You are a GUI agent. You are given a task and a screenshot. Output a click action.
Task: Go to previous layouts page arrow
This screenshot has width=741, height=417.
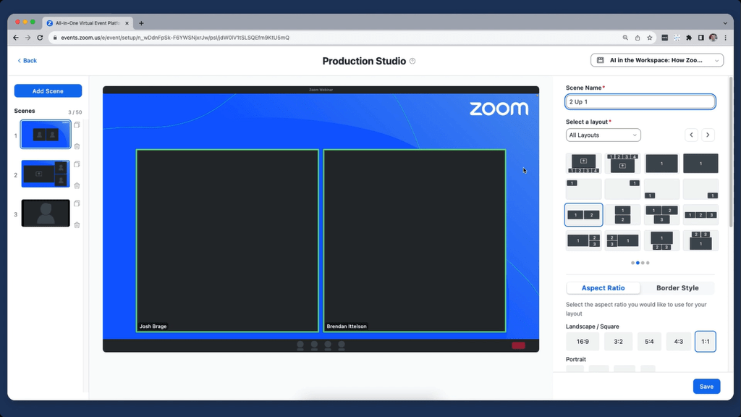[691, 135]
